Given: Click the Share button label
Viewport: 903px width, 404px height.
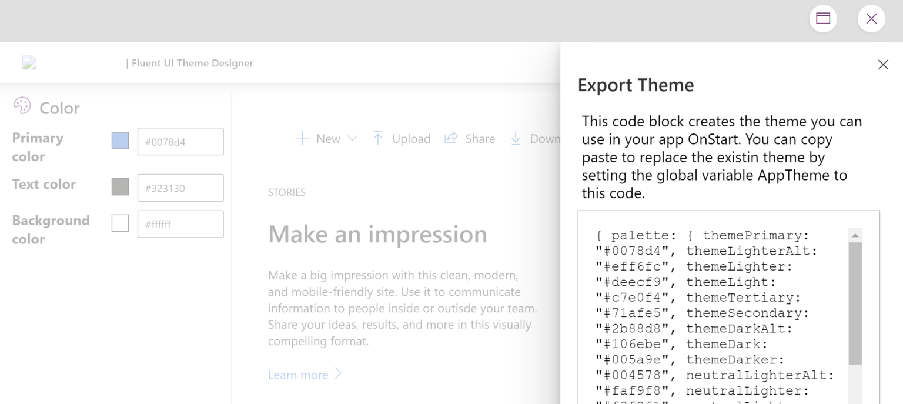Looking at the screenshot, I should (480, 139).
